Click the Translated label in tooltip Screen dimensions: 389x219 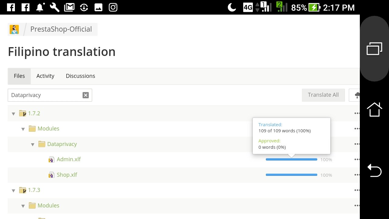tap(270, 124)
